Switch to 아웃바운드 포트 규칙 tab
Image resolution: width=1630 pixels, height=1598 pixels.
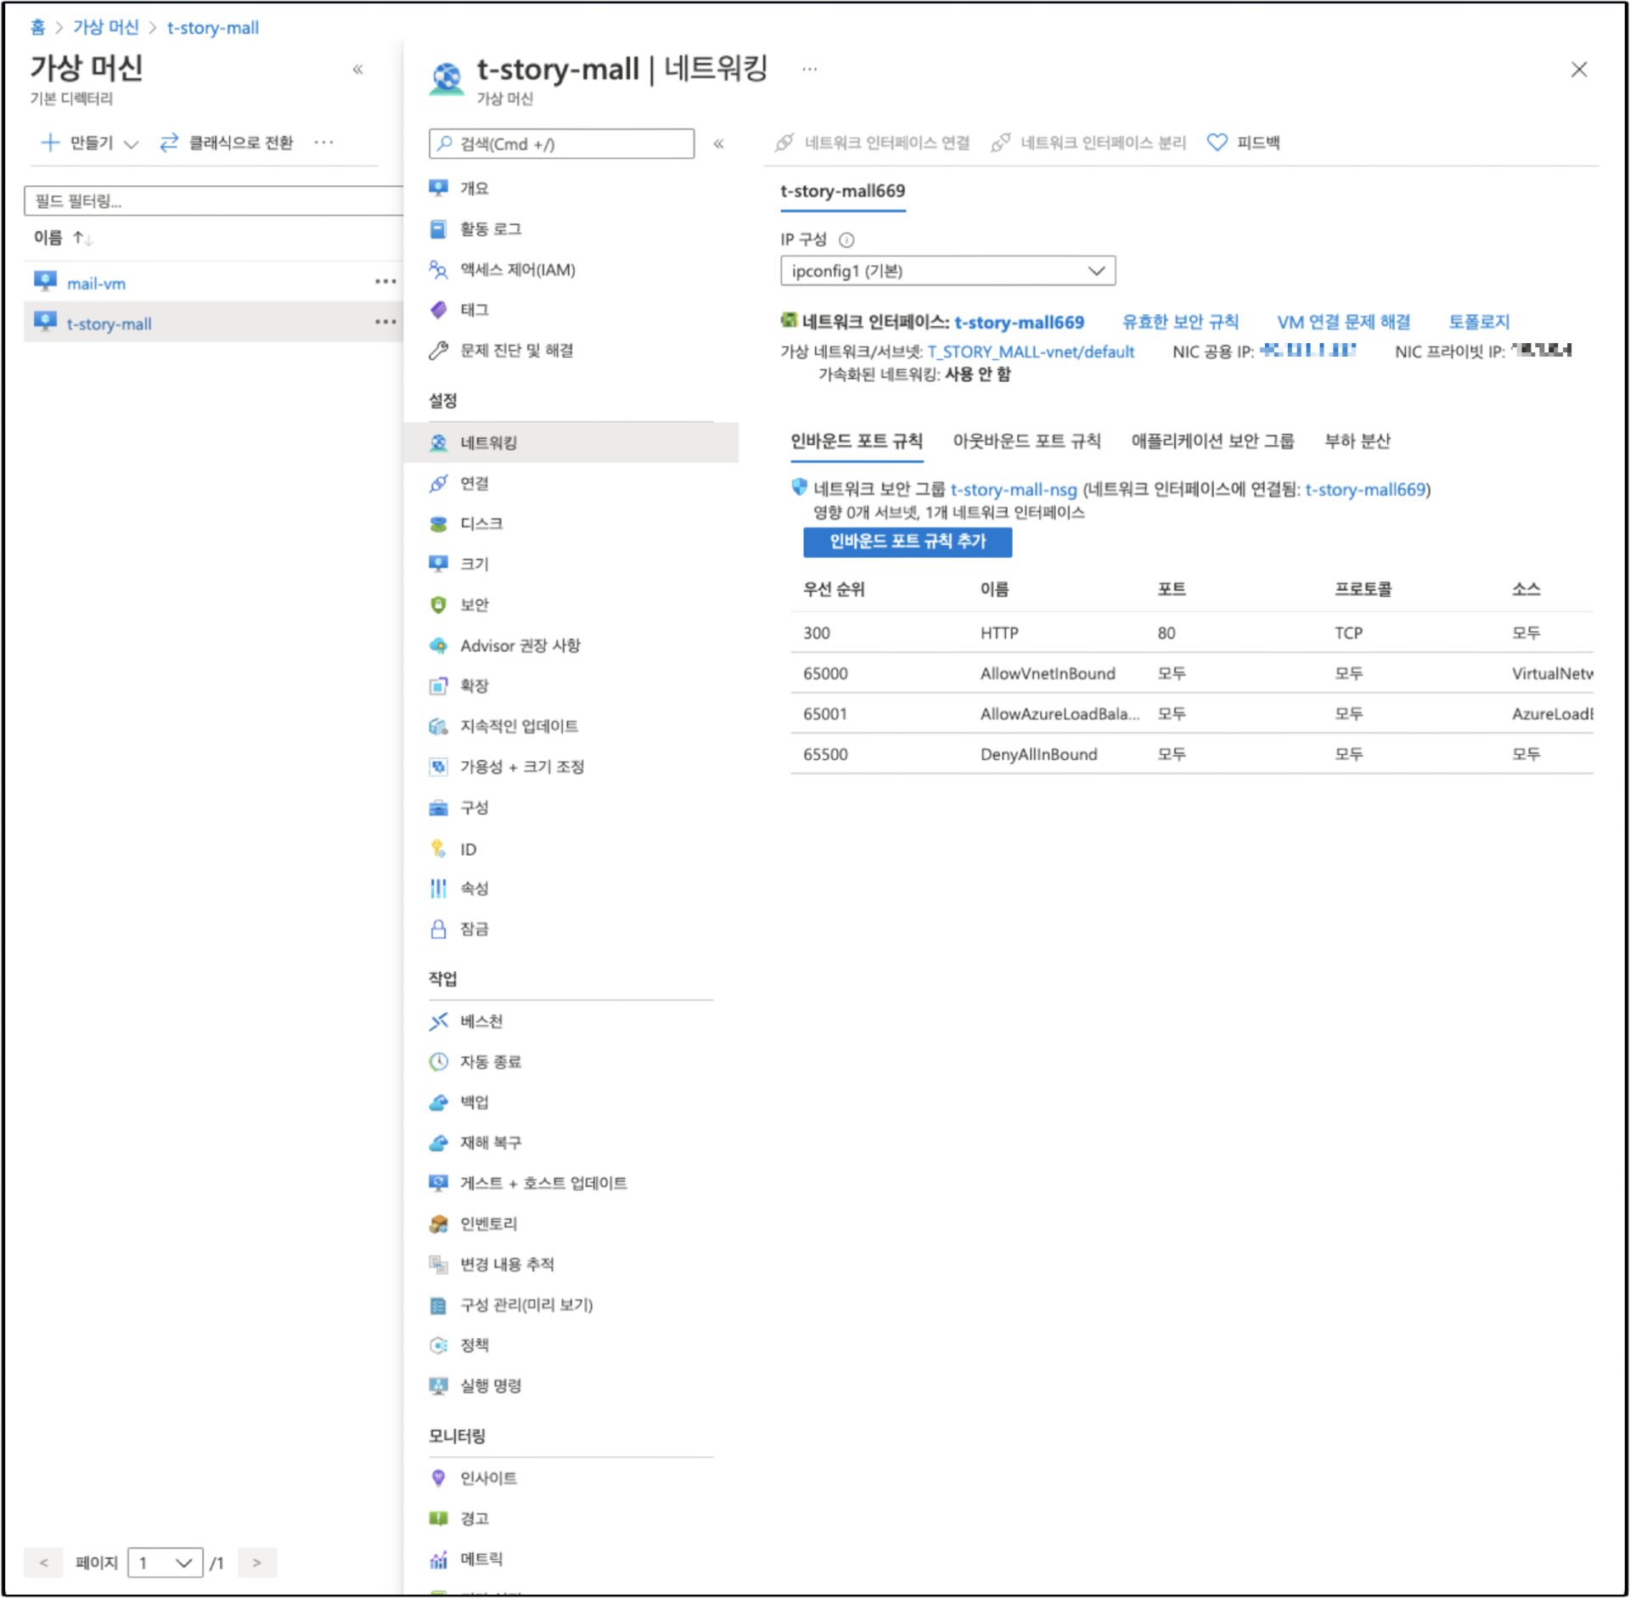1026,441
